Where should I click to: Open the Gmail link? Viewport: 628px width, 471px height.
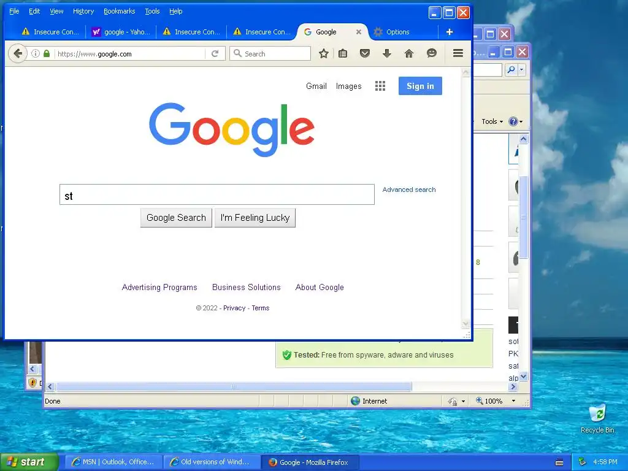pyautogui.click(x=316, y=86)
